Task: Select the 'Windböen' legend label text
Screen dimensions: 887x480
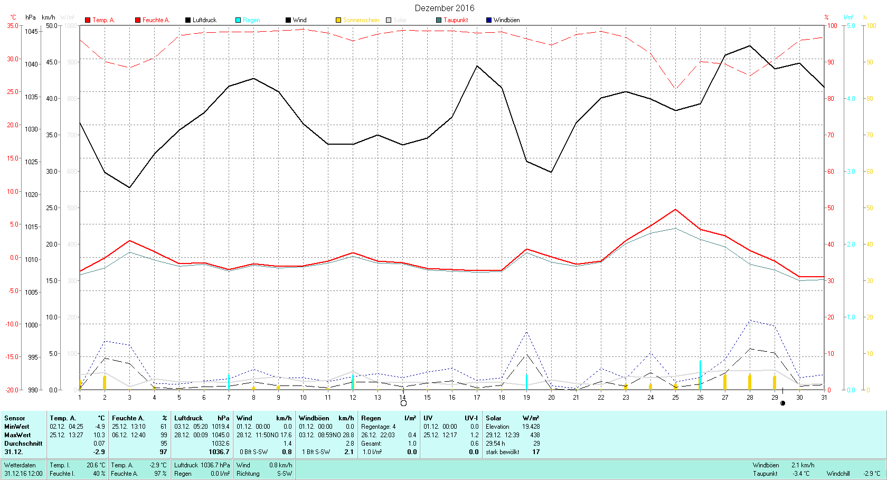Action: click(506, 20)
